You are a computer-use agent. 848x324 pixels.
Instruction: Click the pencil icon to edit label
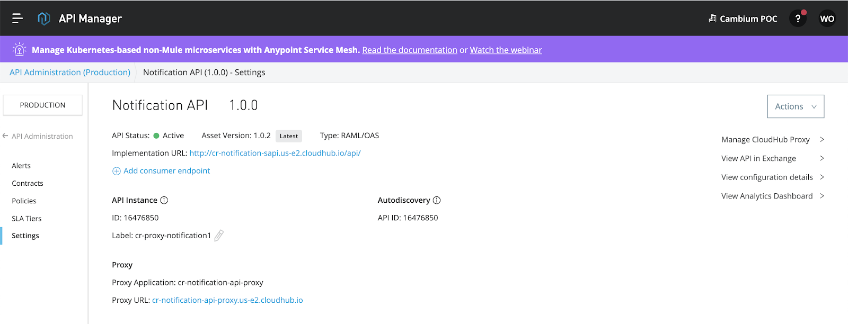tap(219, 236)
